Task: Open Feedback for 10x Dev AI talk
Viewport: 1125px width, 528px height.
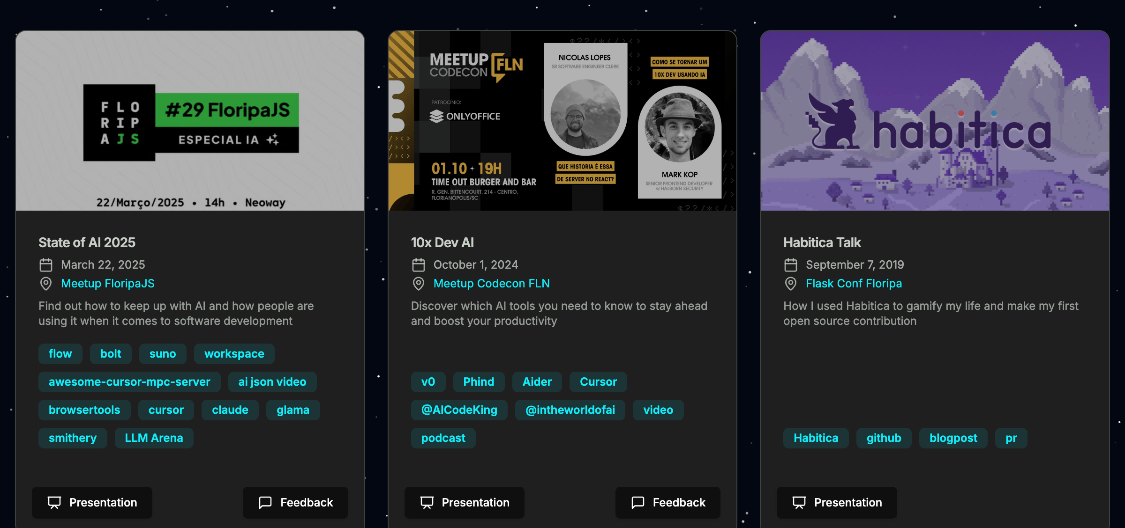Action: [x=667, y=502]
